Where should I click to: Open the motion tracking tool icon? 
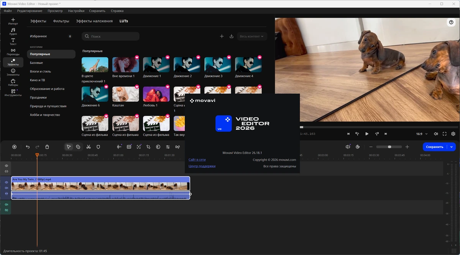tap(139, 147)
